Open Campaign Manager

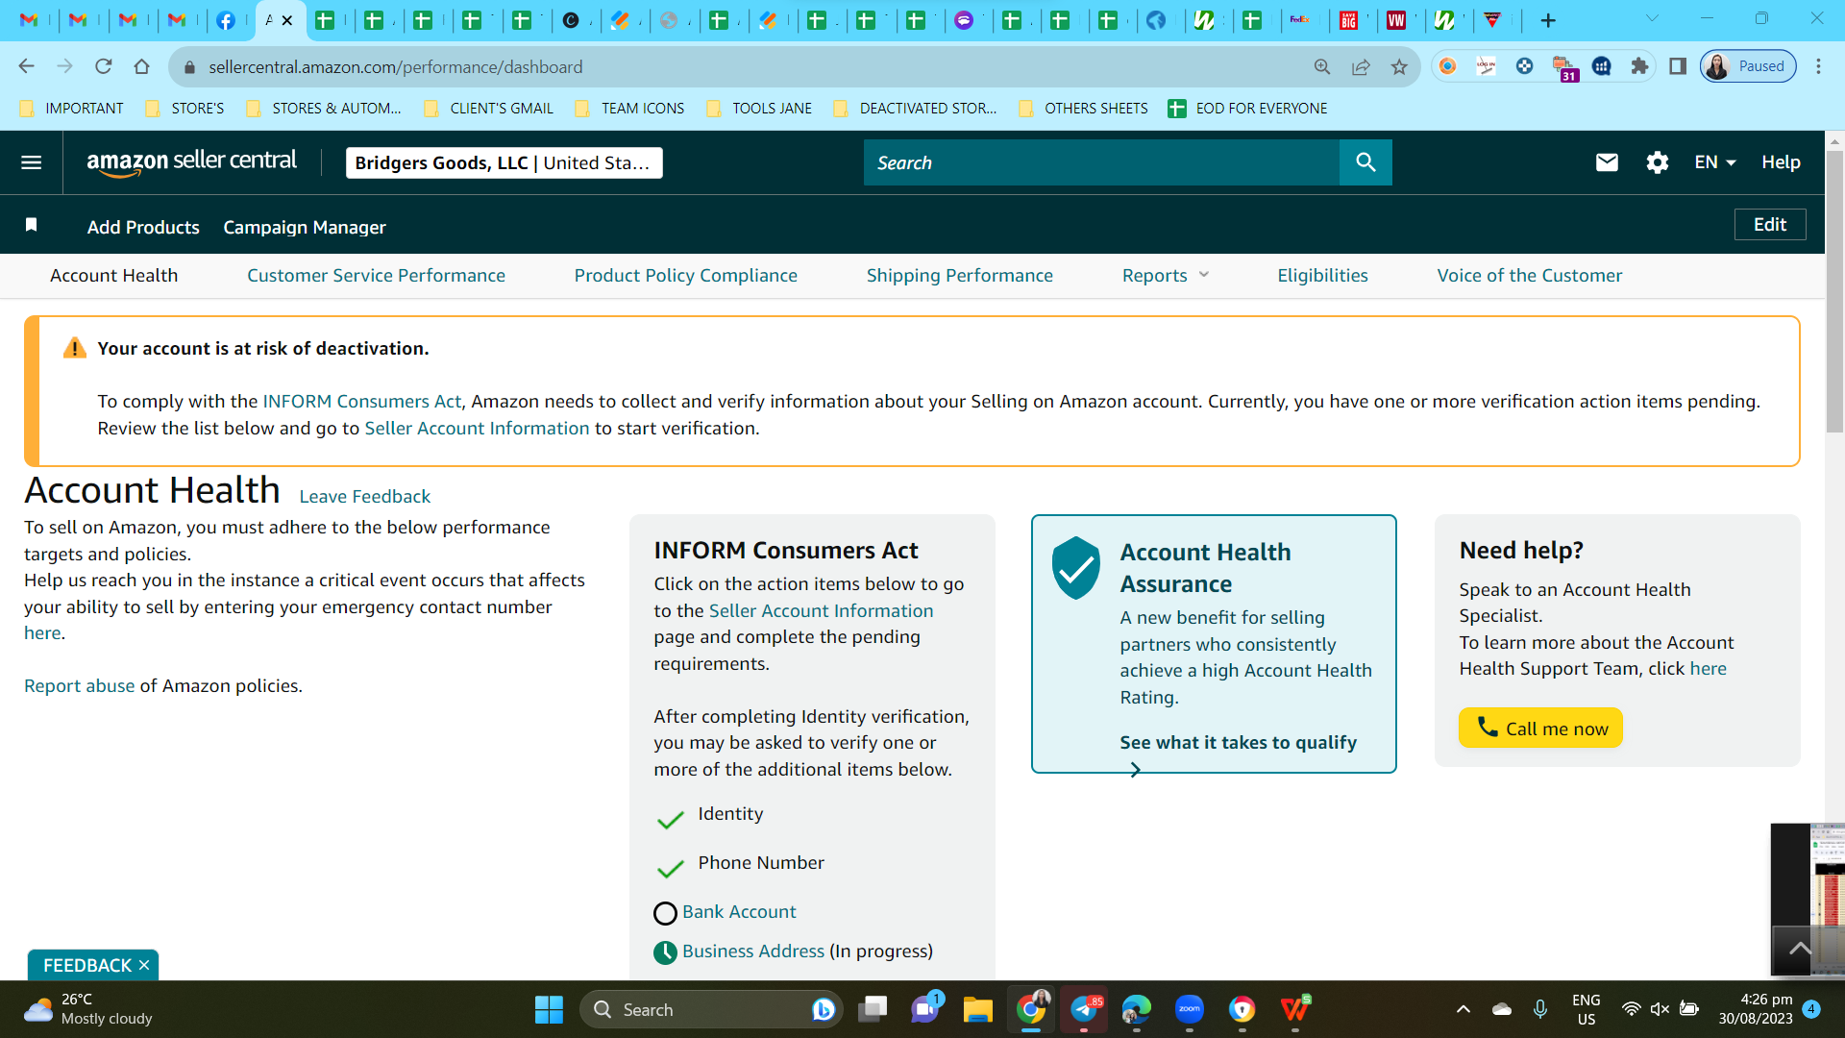pos(305,228)
